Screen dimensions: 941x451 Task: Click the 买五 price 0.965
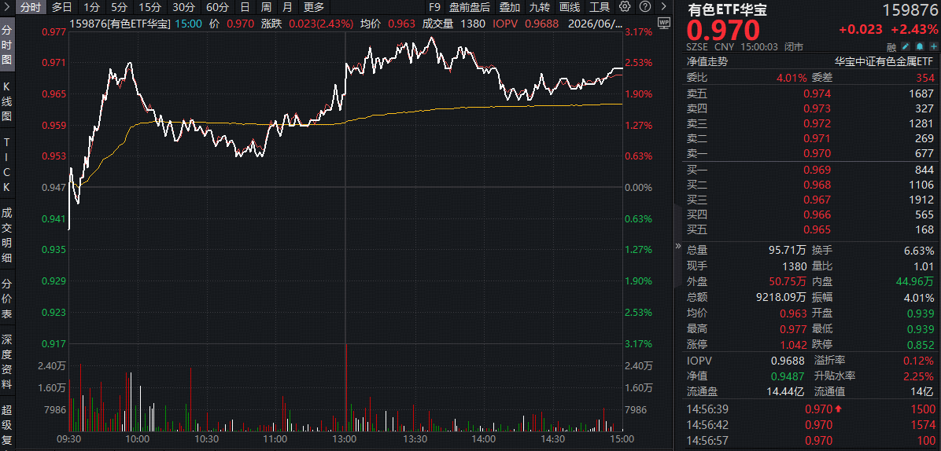click(817, 230)
